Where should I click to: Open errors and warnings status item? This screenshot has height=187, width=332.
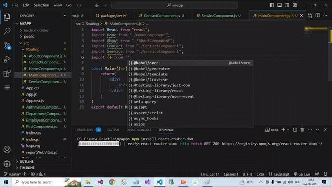[38, 175]
